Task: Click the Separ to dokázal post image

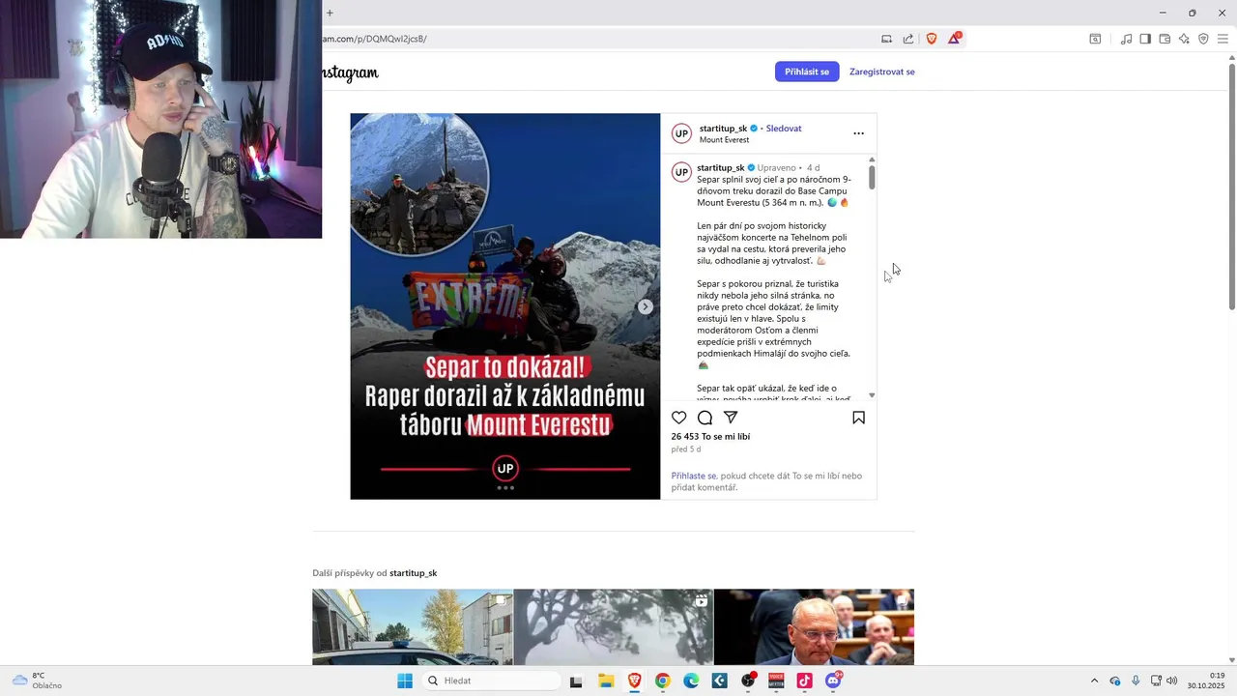Action: point(505,306)
